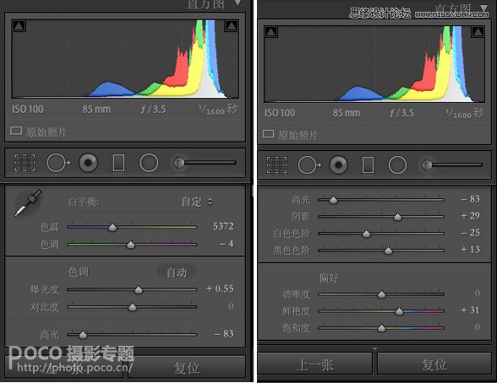Toggle highlight clipping indicator in left histogram
The height and width of the screenshot is (383, 497).
(232, 25)
